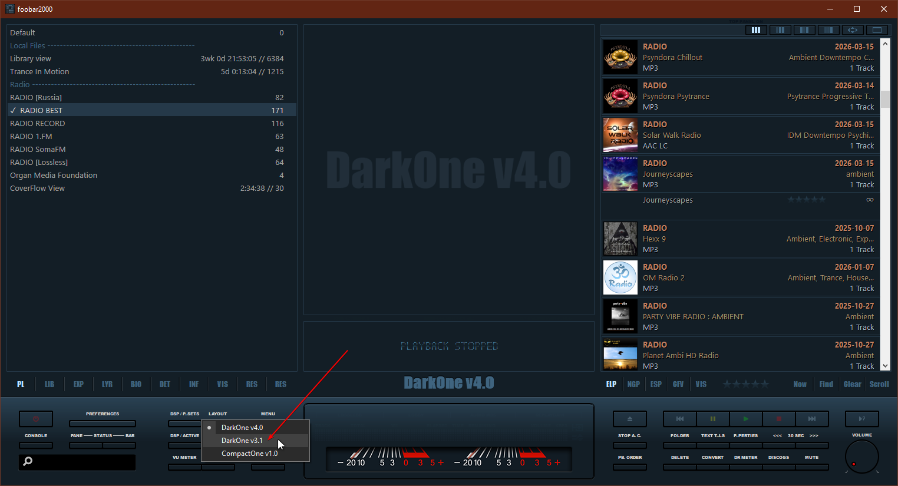The height and width of the screenshot is (486, 898).
Task: Adjust the Volume knob
Action: (x=861, y=457)
